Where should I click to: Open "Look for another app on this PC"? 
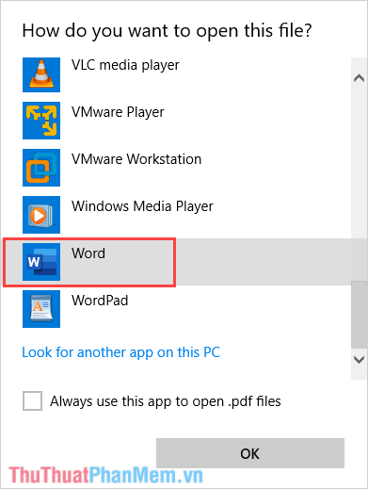[x=120, y=352]
